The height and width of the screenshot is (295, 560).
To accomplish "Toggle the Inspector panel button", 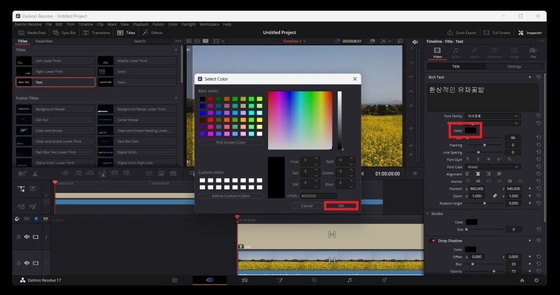I will 530,33.
